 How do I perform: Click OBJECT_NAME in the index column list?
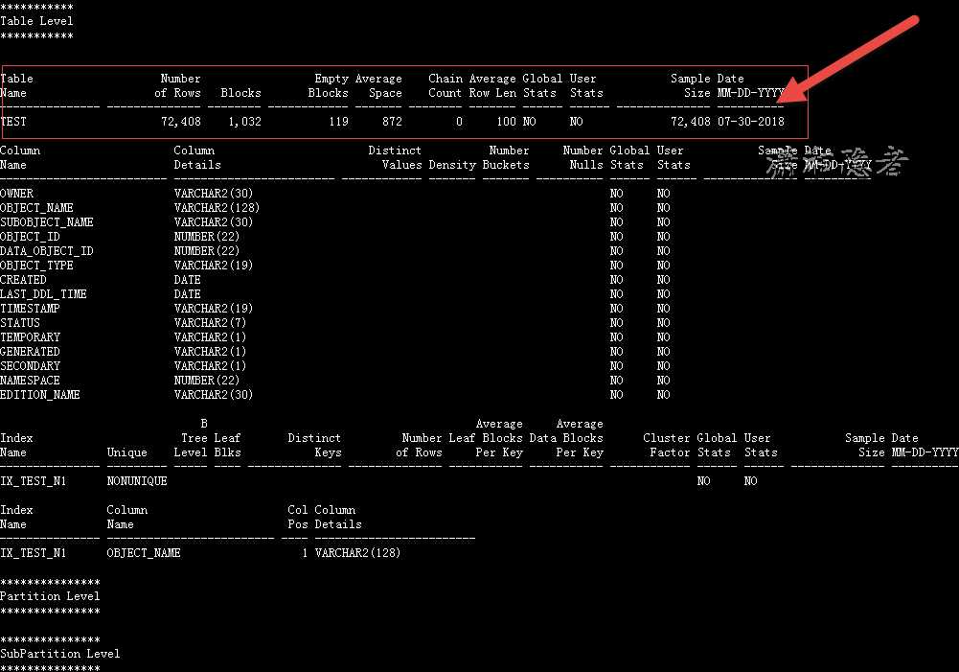pos(144,553)
